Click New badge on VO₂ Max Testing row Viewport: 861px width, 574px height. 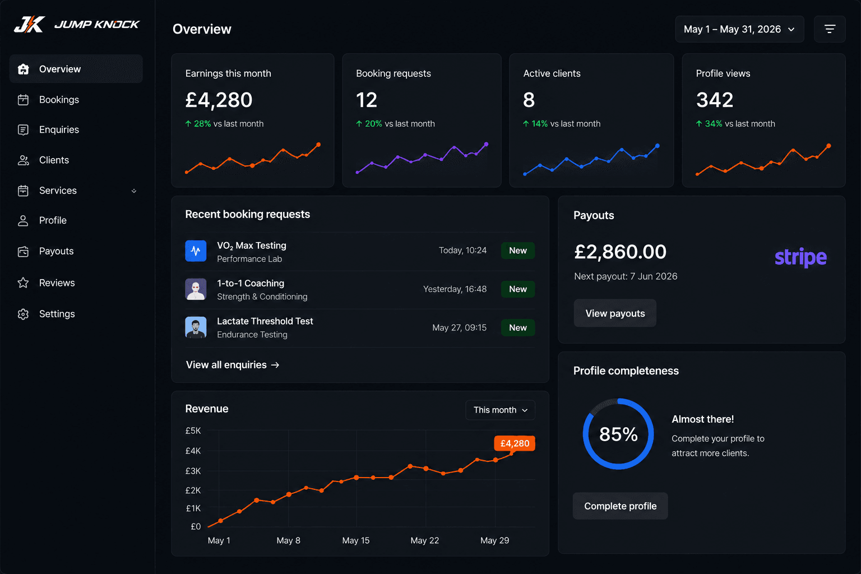(518, 251)
